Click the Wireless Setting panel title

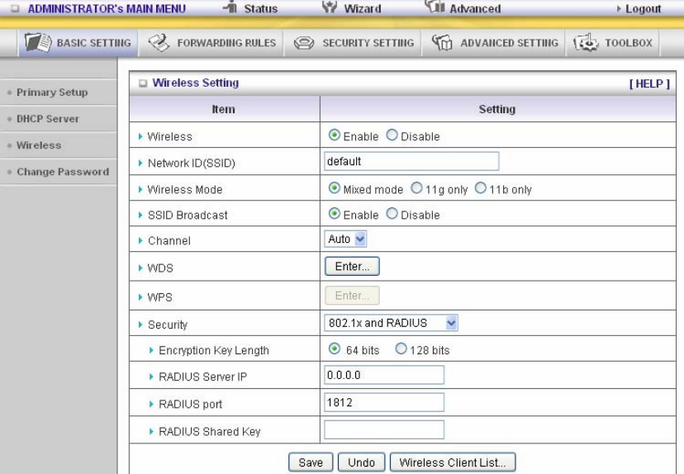(196, 83)
